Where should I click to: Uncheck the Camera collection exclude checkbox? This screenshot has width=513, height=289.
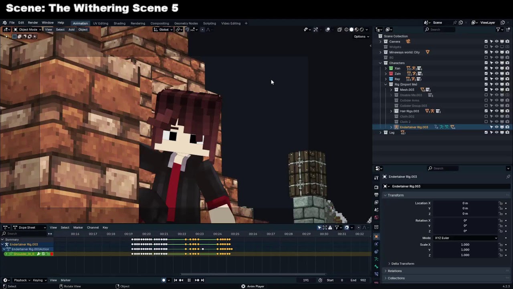pos(486,41)
